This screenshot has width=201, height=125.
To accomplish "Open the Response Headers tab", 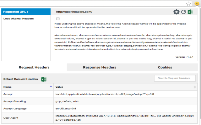I will point(100,67).
